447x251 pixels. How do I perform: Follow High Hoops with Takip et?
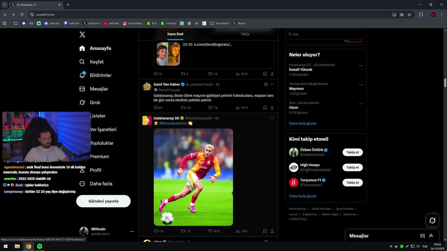(352, 167)
